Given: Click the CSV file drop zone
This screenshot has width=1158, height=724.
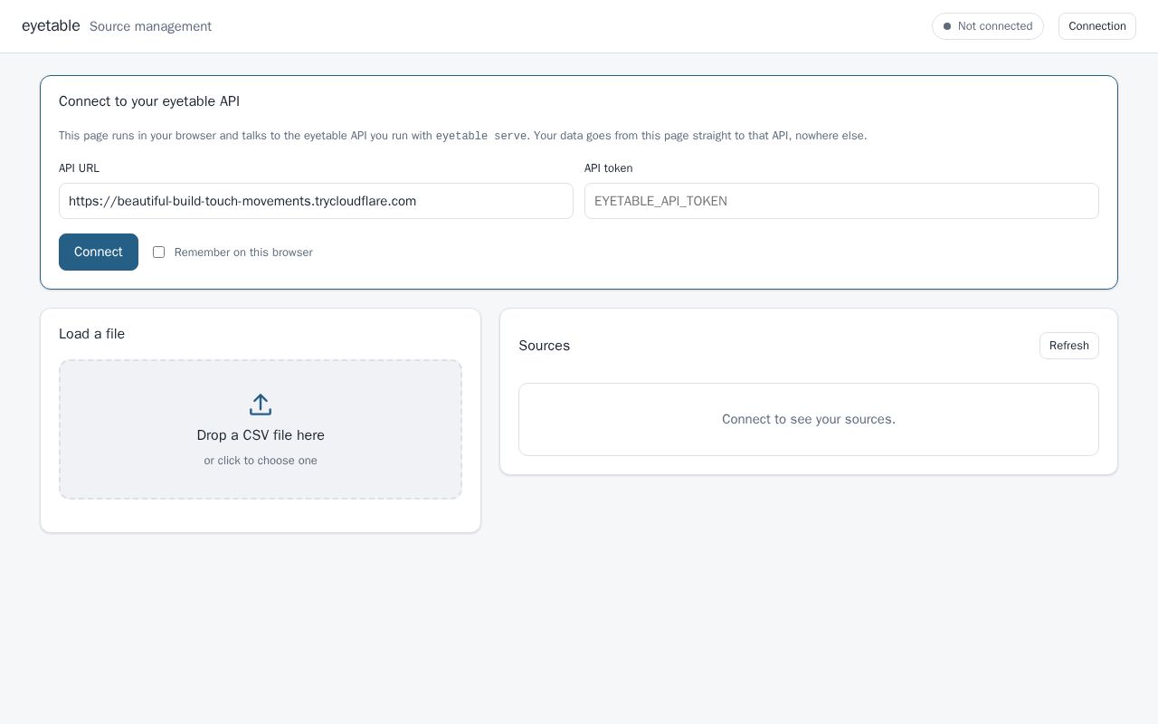Looking at the screenshot, I should coord(261,430).
